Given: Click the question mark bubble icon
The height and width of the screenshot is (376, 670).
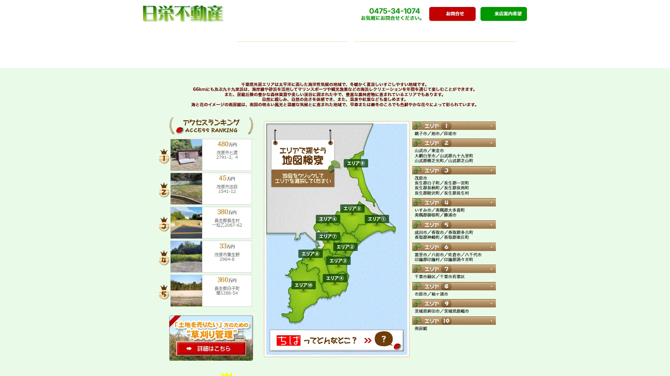Looking at the screenshot, I should [x=384, y=338].
